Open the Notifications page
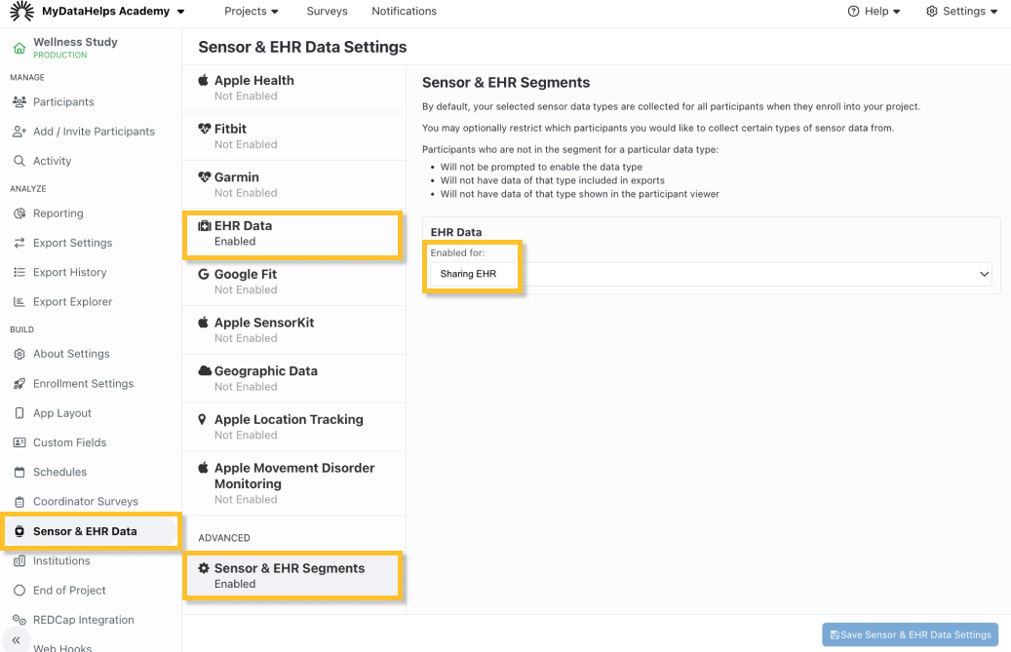1011x652 pixels. click(404, 12)
